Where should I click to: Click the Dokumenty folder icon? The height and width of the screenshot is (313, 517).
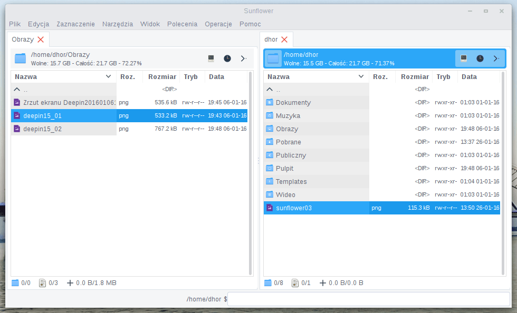[x=270, y=102]
